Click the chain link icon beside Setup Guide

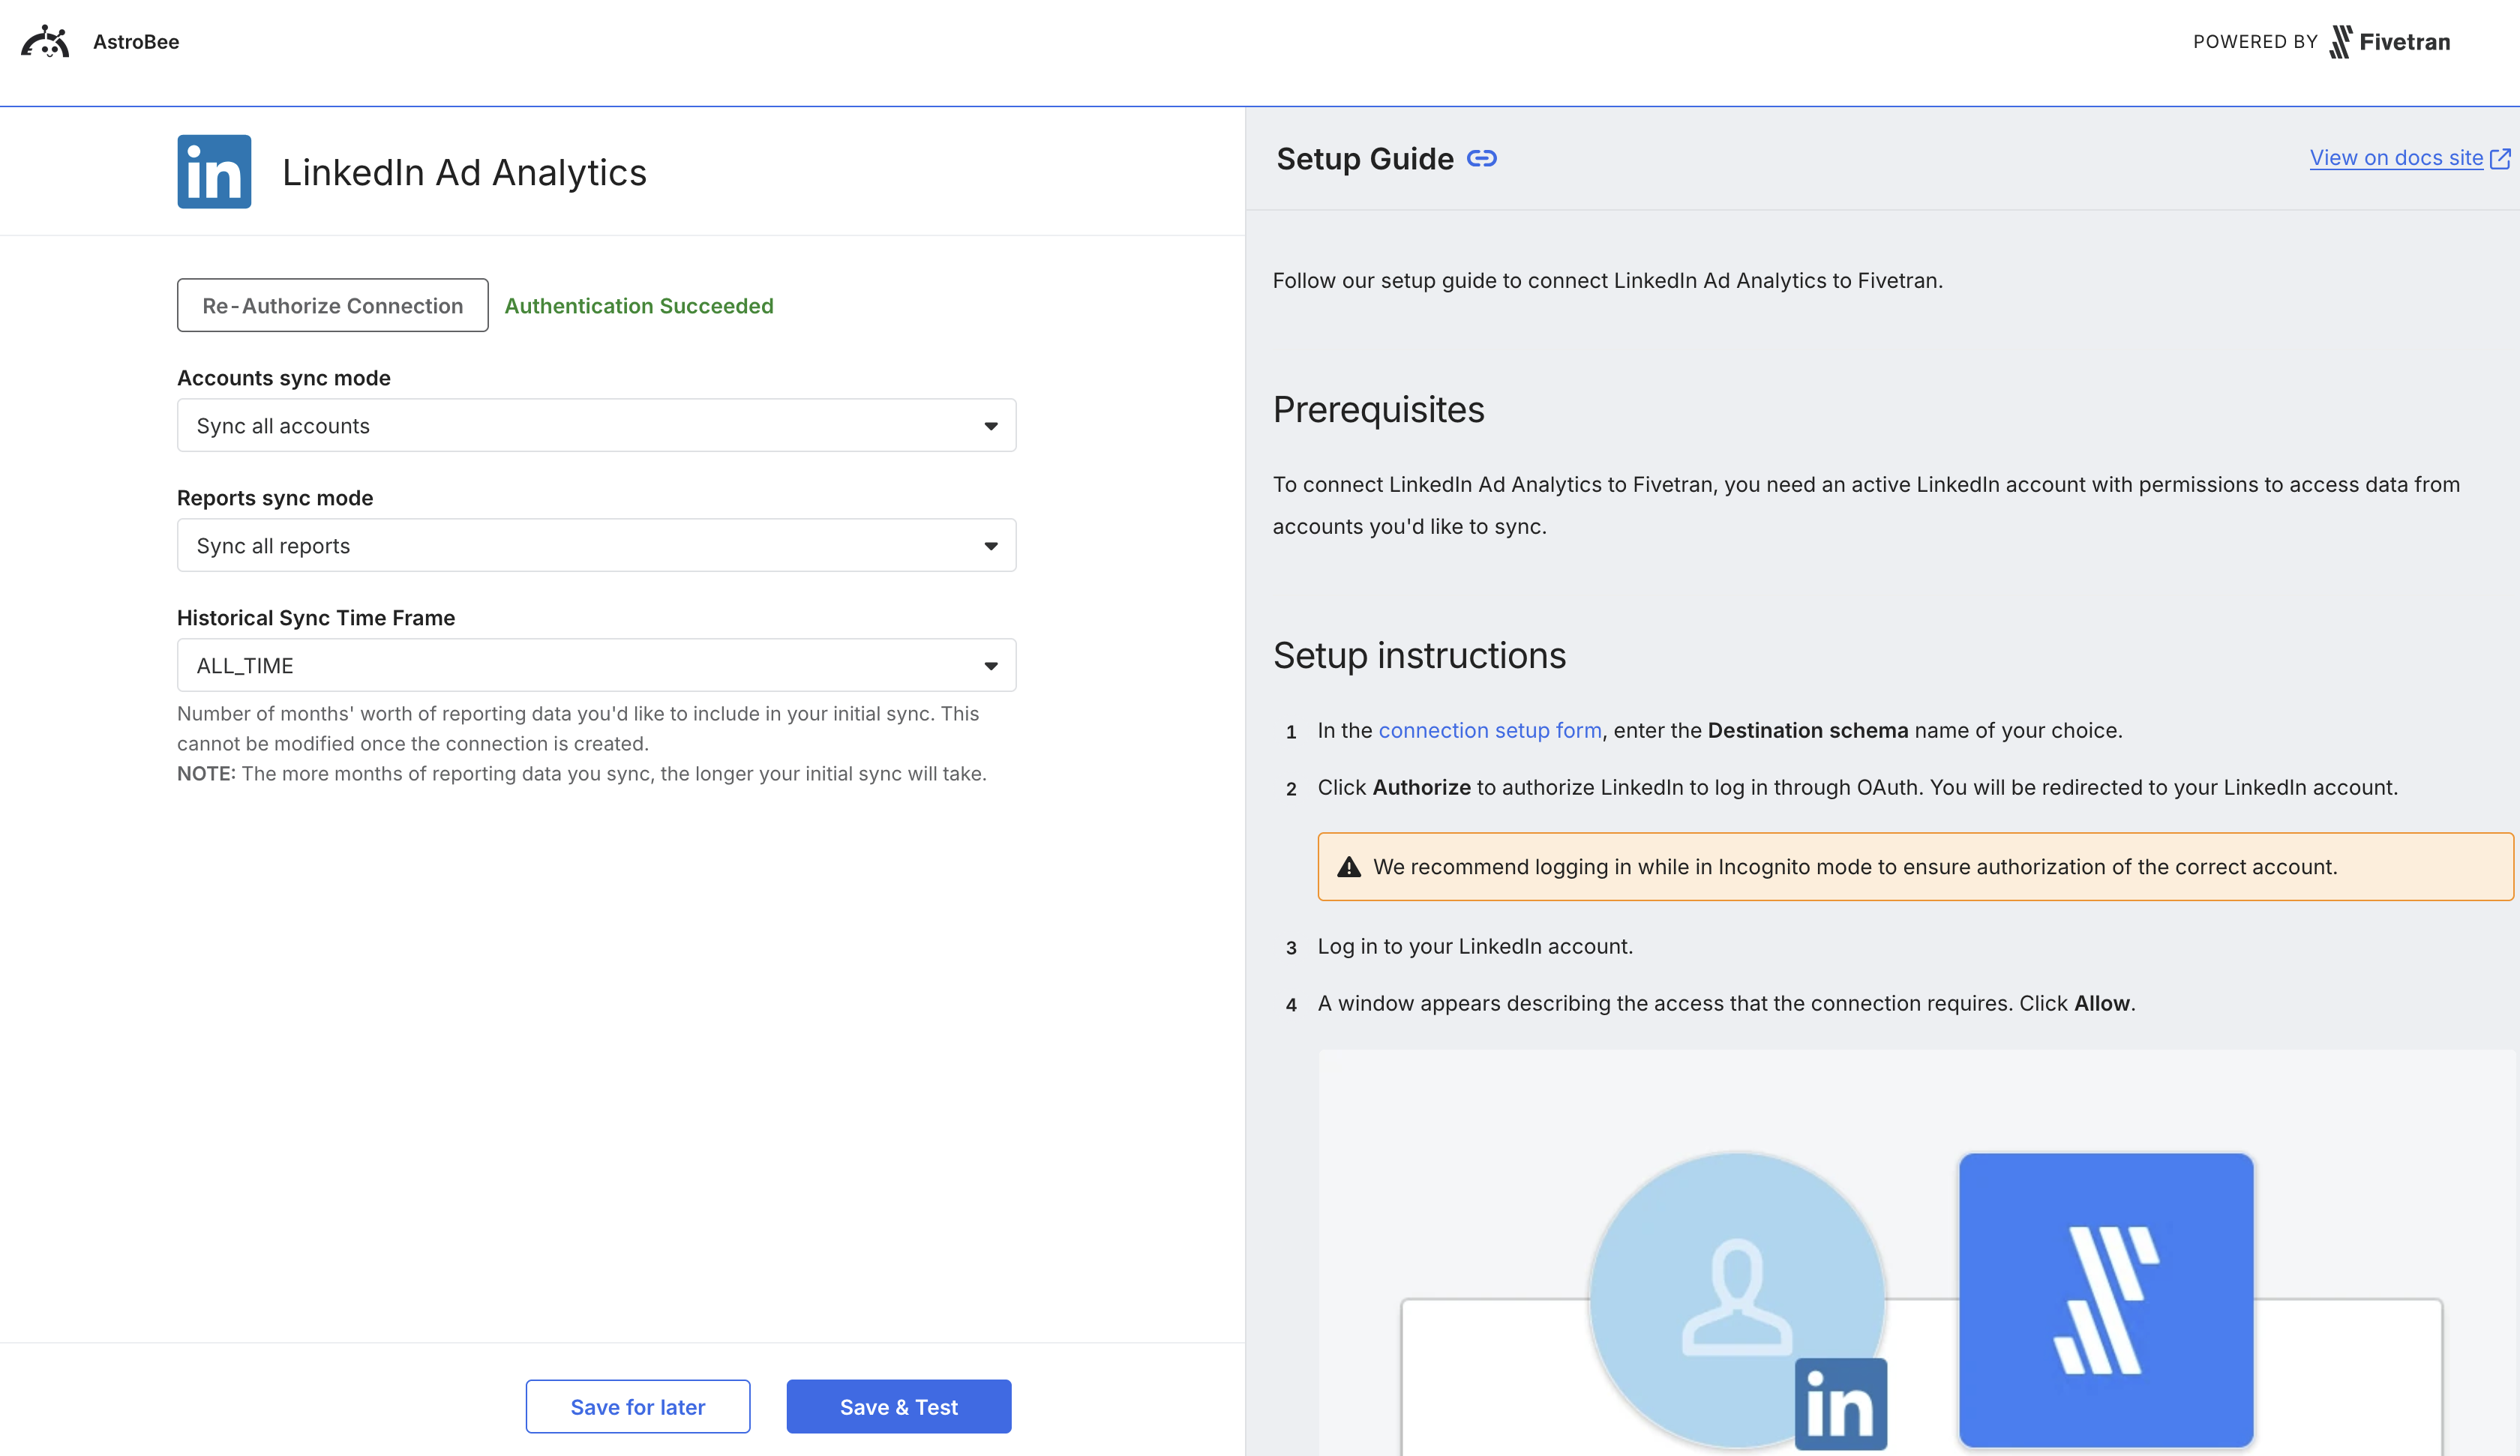(1482, 157)
